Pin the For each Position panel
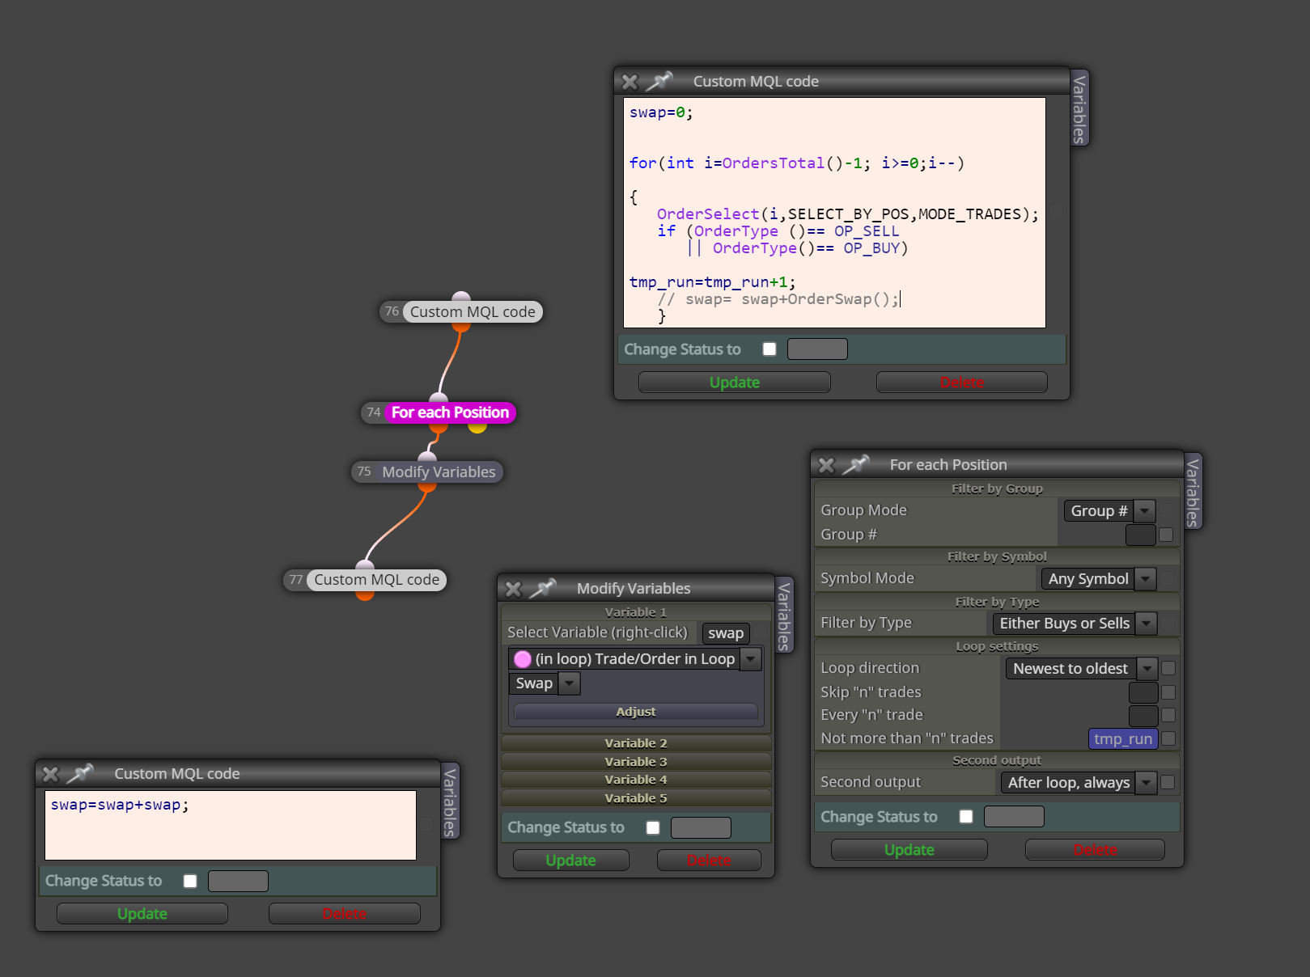Screen dimensions: 1310x977 click(856, 464)
